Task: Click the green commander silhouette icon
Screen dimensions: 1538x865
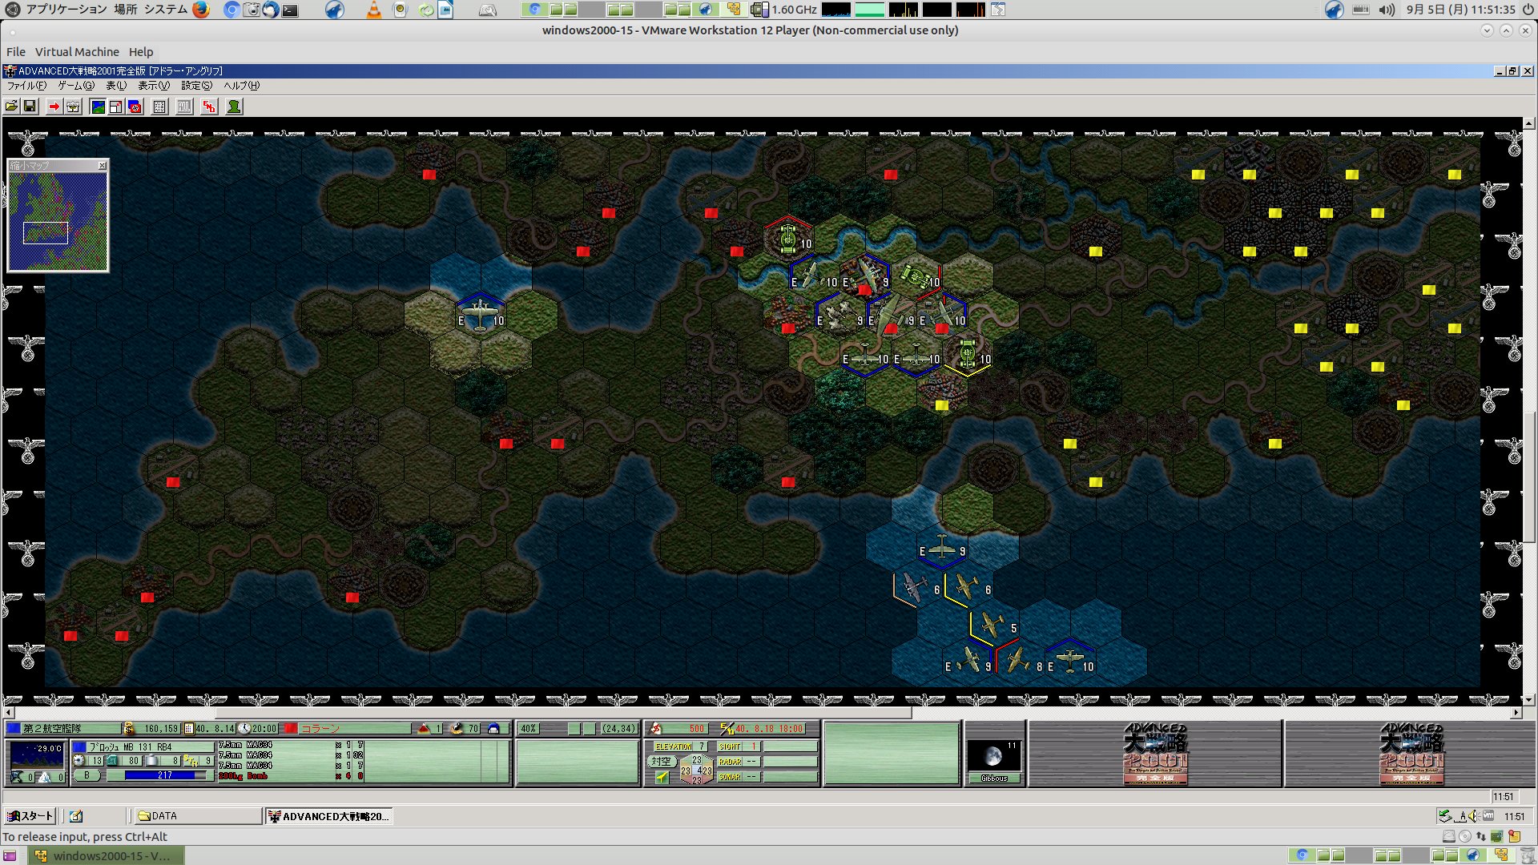Action: (x=234, y=107)
